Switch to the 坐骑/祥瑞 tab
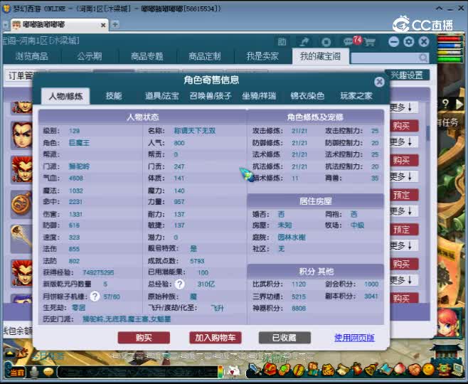Viewport: 468px width, 384px height. click(259, 96)
